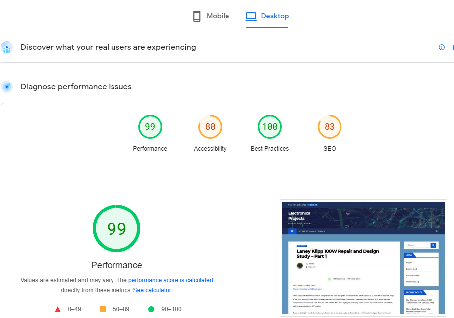The width and height of the screenshot is (454, 318).
Task: Click 'Diagnose performance issues' heading text
Action: (x=76, y=87)
